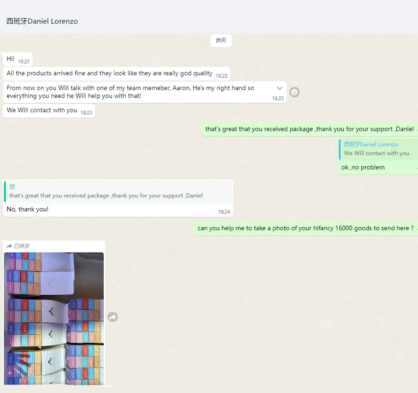Click the 已转发 forwarded label text
Viewport: 418px width, 393px height.
[x=22, y=246]
